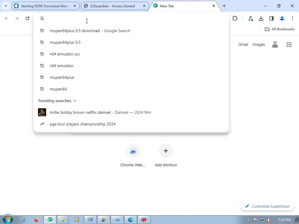Open the All Bookmarks folder
Viewport: 299px width, 224px height.
coord(280,29)
